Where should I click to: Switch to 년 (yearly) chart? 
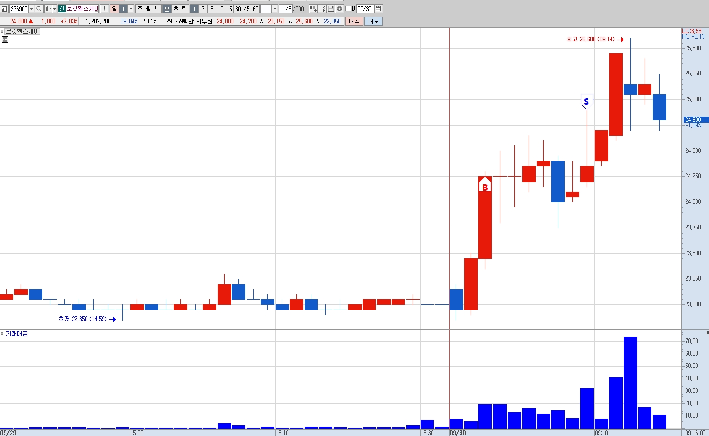pos(157,9)
